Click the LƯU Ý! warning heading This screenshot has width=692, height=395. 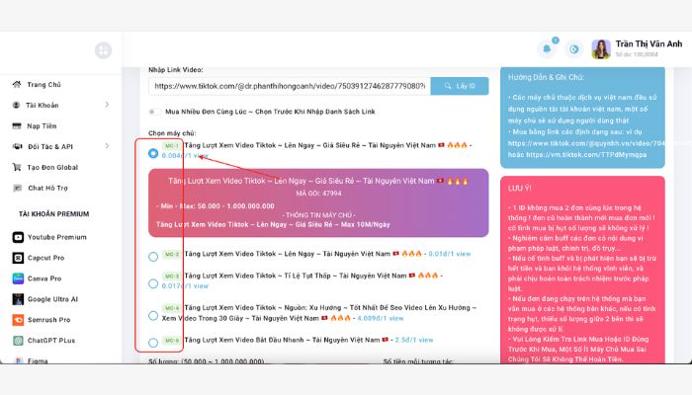click(x=519, y=189)
